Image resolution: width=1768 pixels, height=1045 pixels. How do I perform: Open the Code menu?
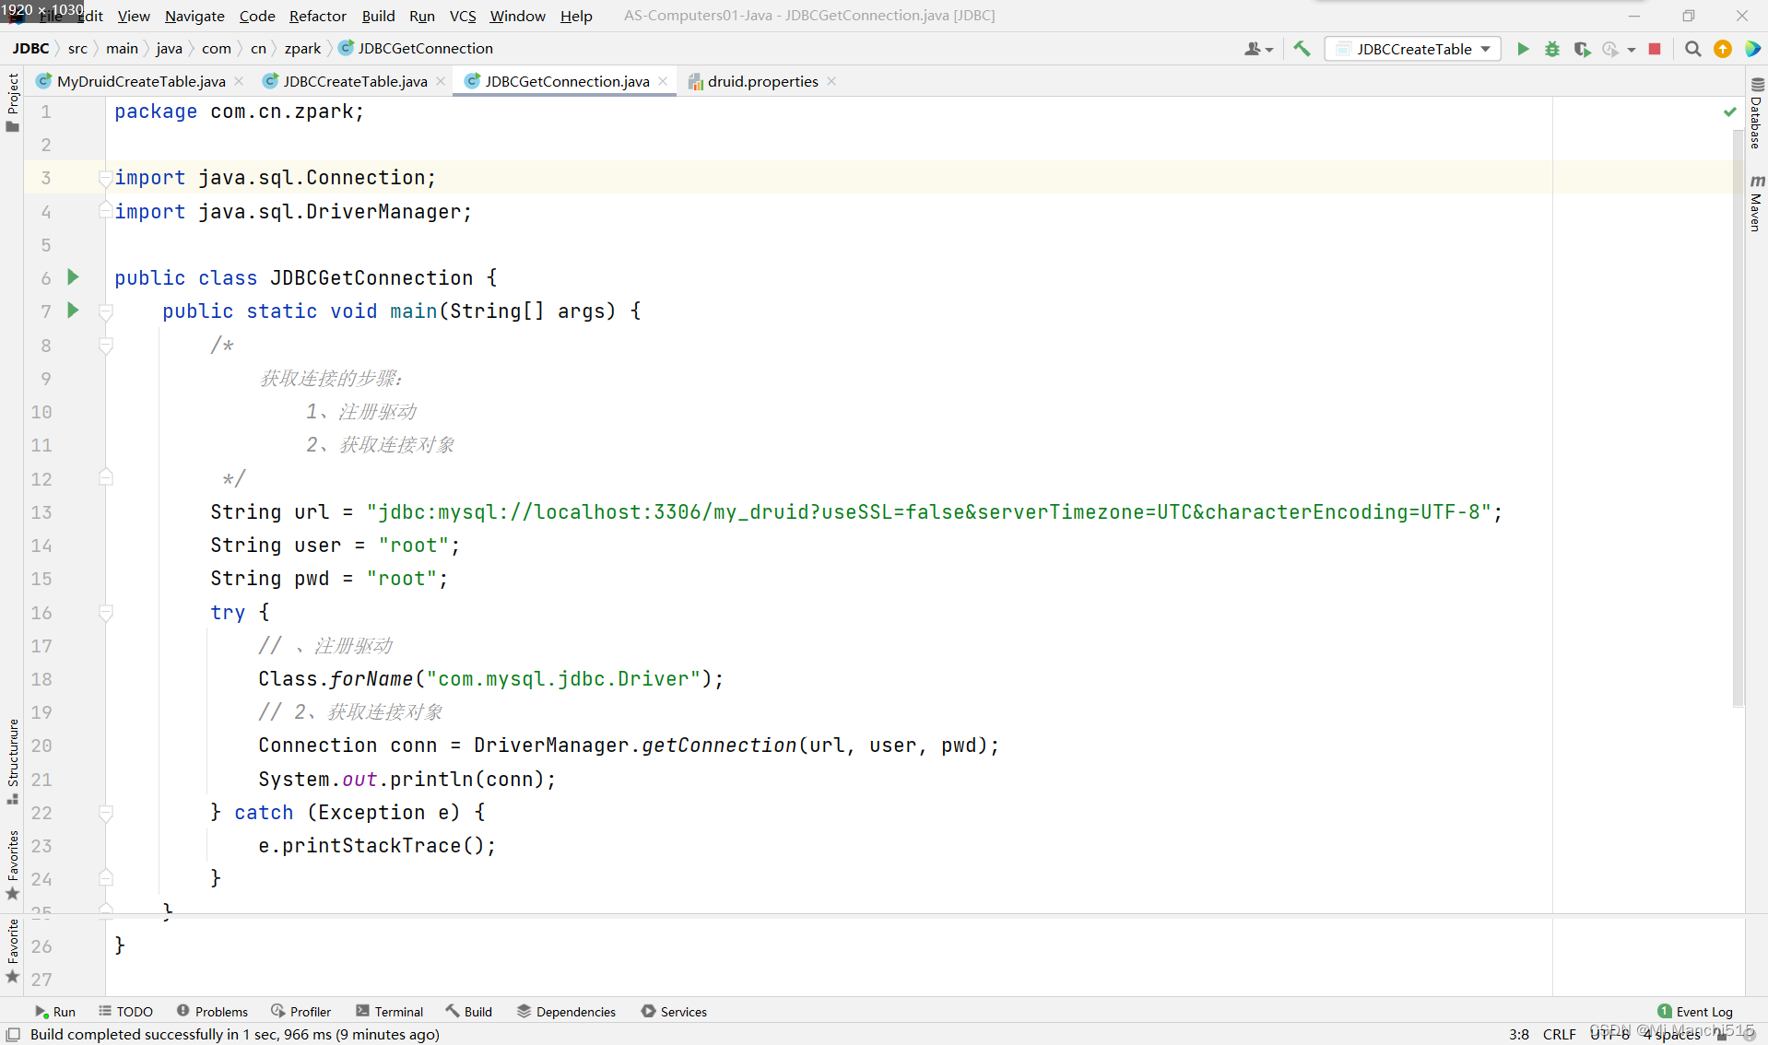[x=257, y=16]
